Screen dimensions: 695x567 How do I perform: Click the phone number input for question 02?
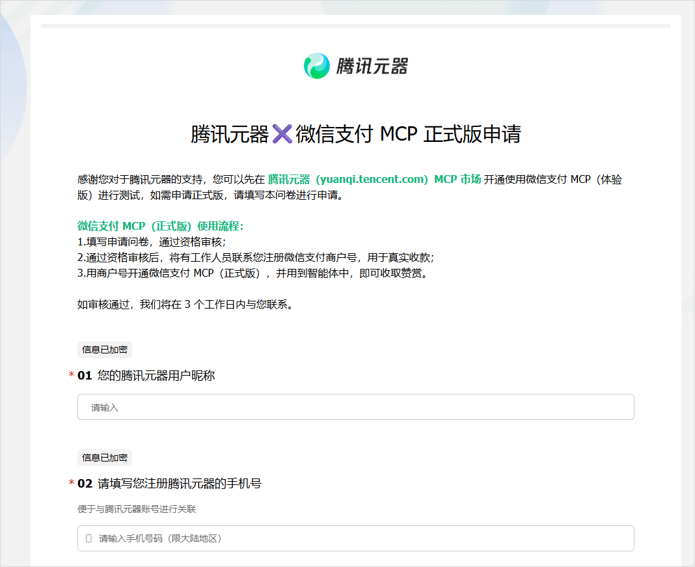pos(355,538)
